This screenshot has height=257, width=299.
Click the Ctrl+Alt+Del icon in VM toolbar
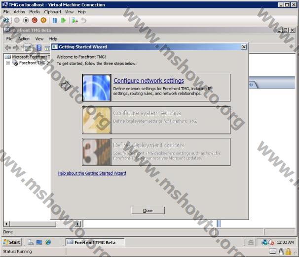click(x=6, y=20)
